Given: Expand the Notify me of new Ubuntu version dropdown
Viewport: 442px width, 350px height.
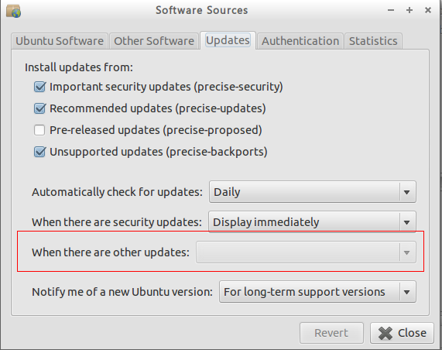Looking at the screenshot, I should (x=317, y=292).
